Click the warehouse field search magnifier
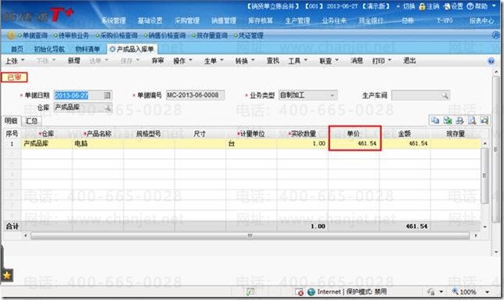The height and width of the screenshot is (300, 504). [x=107, y=107]
